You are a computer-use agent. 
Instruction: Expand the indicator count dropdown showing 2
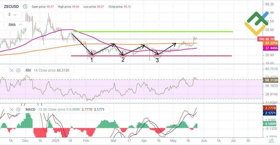coord(12,14)
